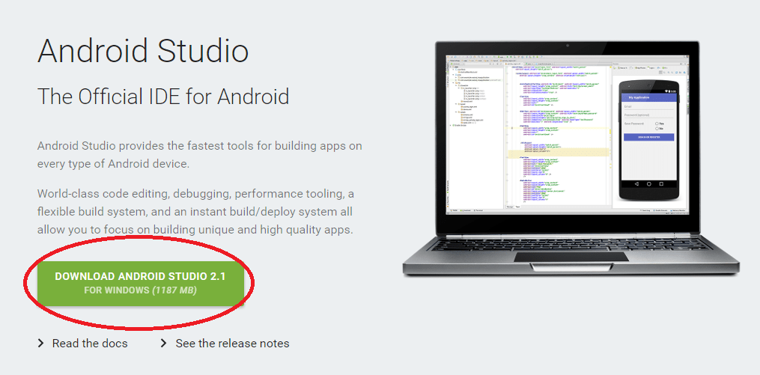Switch to the Text tab below code editor
The image size is (760, 375).
pos(517,207)
